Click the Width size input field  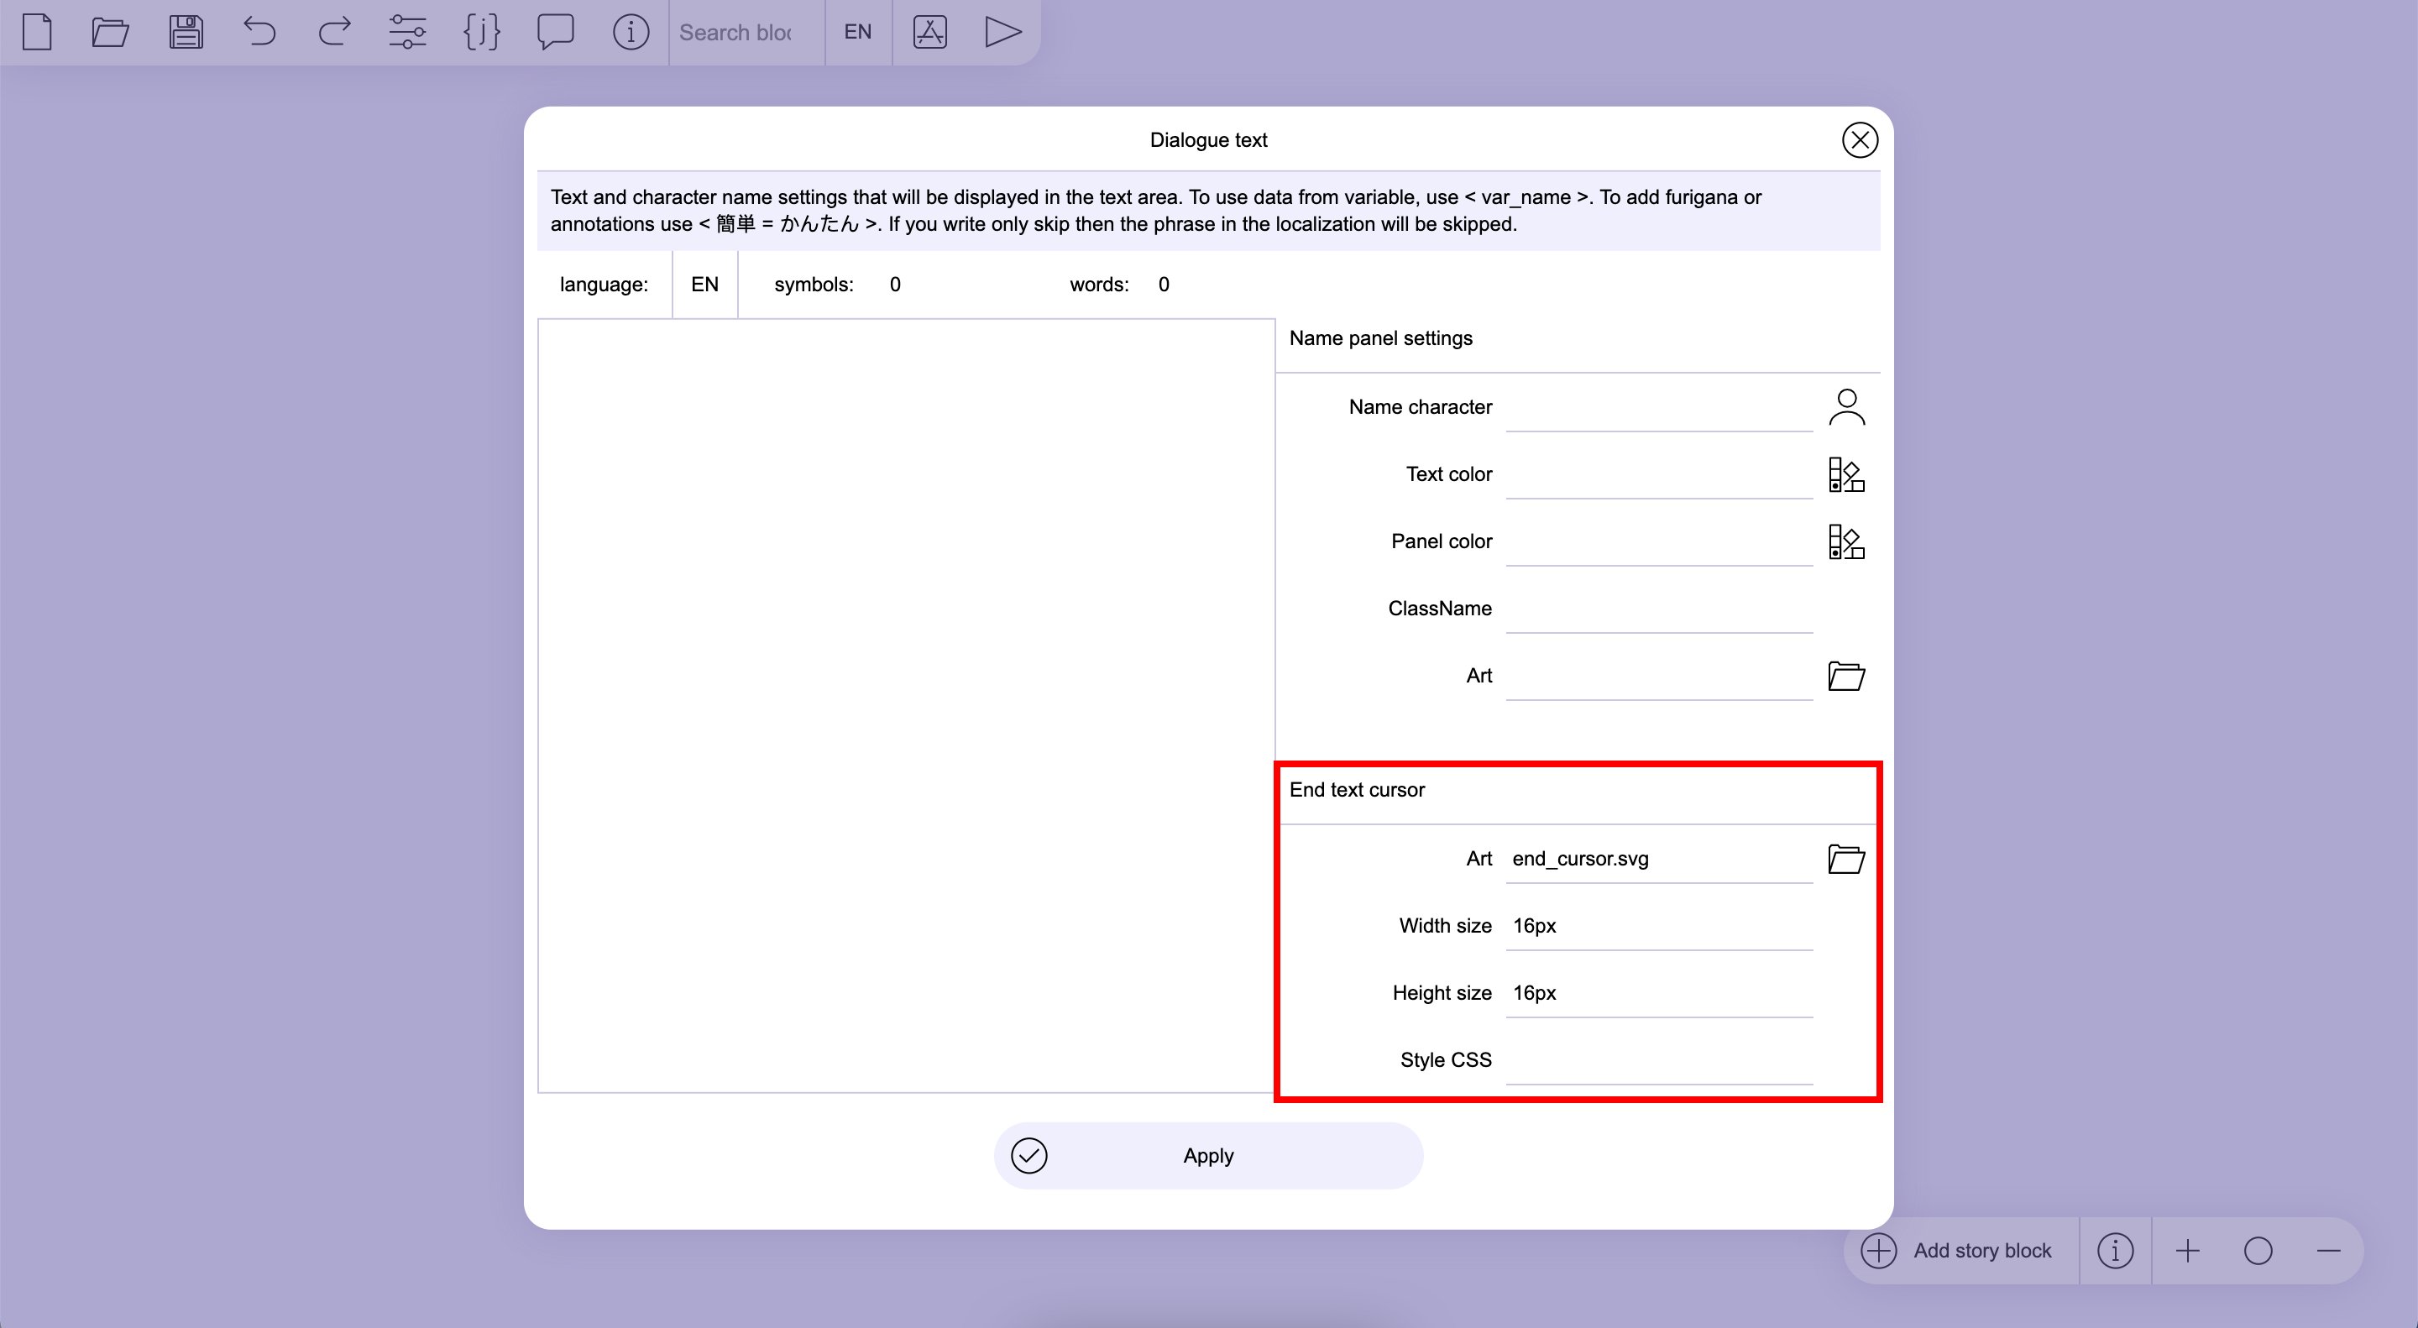click(x=1657, y=926)
